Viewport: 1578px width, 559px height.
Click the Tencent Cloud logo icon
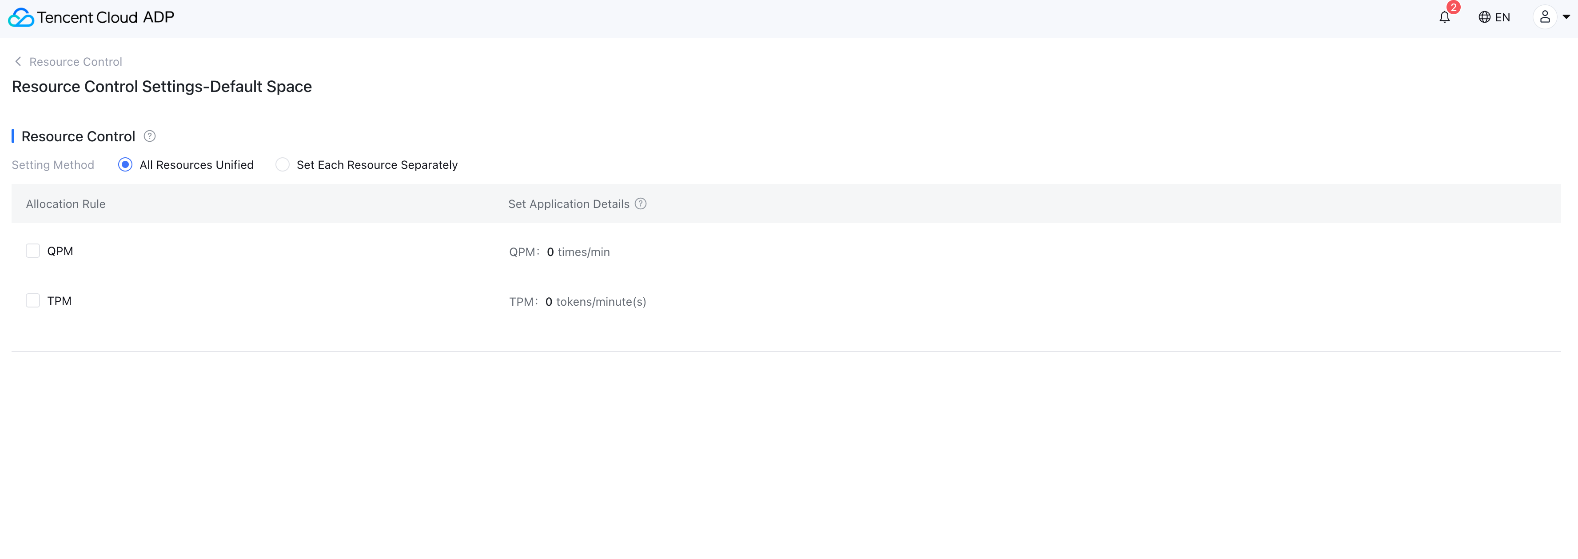(x=21, y=17)
